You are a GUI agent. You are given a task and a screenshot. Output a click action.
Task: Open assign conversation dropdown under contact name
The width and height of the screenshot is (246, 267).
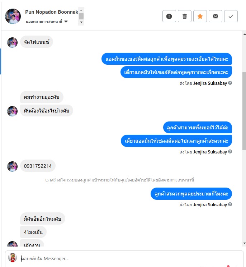click(x=47, y=22)
